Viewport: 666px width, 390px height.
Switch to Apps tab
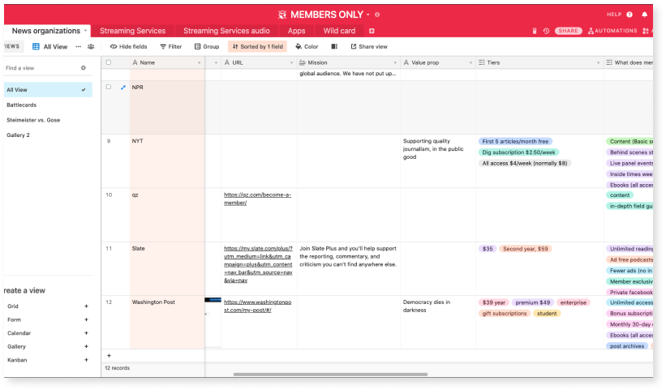pos(296,31)
